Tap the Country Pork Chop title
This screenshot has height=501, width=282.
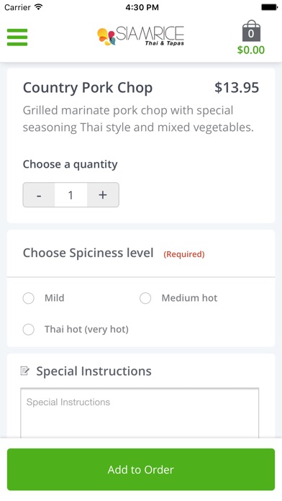coord(88,88)
